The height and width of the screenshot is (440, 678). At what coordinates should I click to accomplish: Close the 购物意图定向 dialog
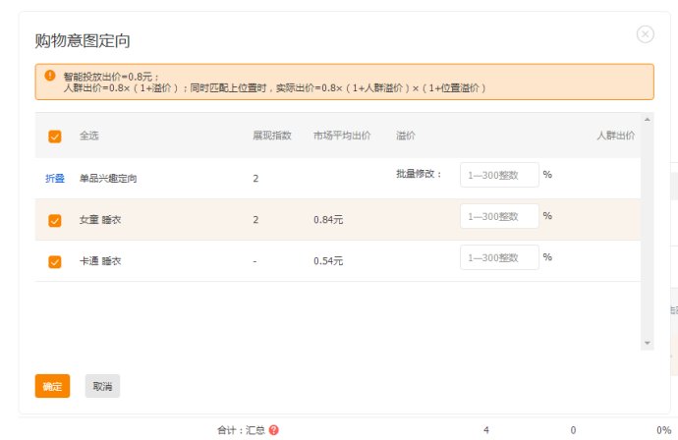pos(646,34)
